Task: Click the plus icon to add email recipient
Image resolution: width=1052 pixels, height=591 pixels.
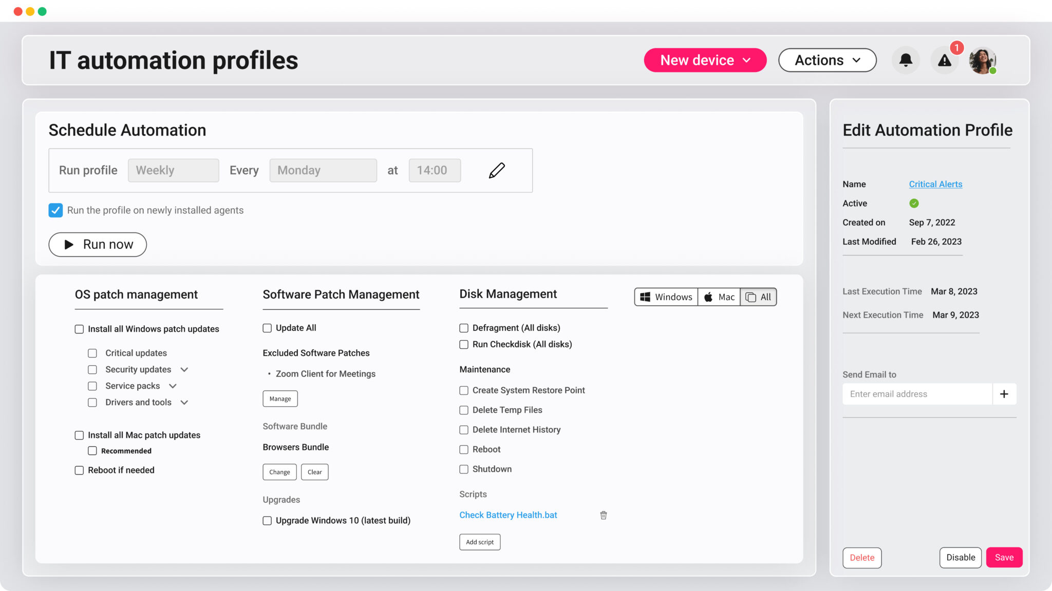Action: [1005, 393]
